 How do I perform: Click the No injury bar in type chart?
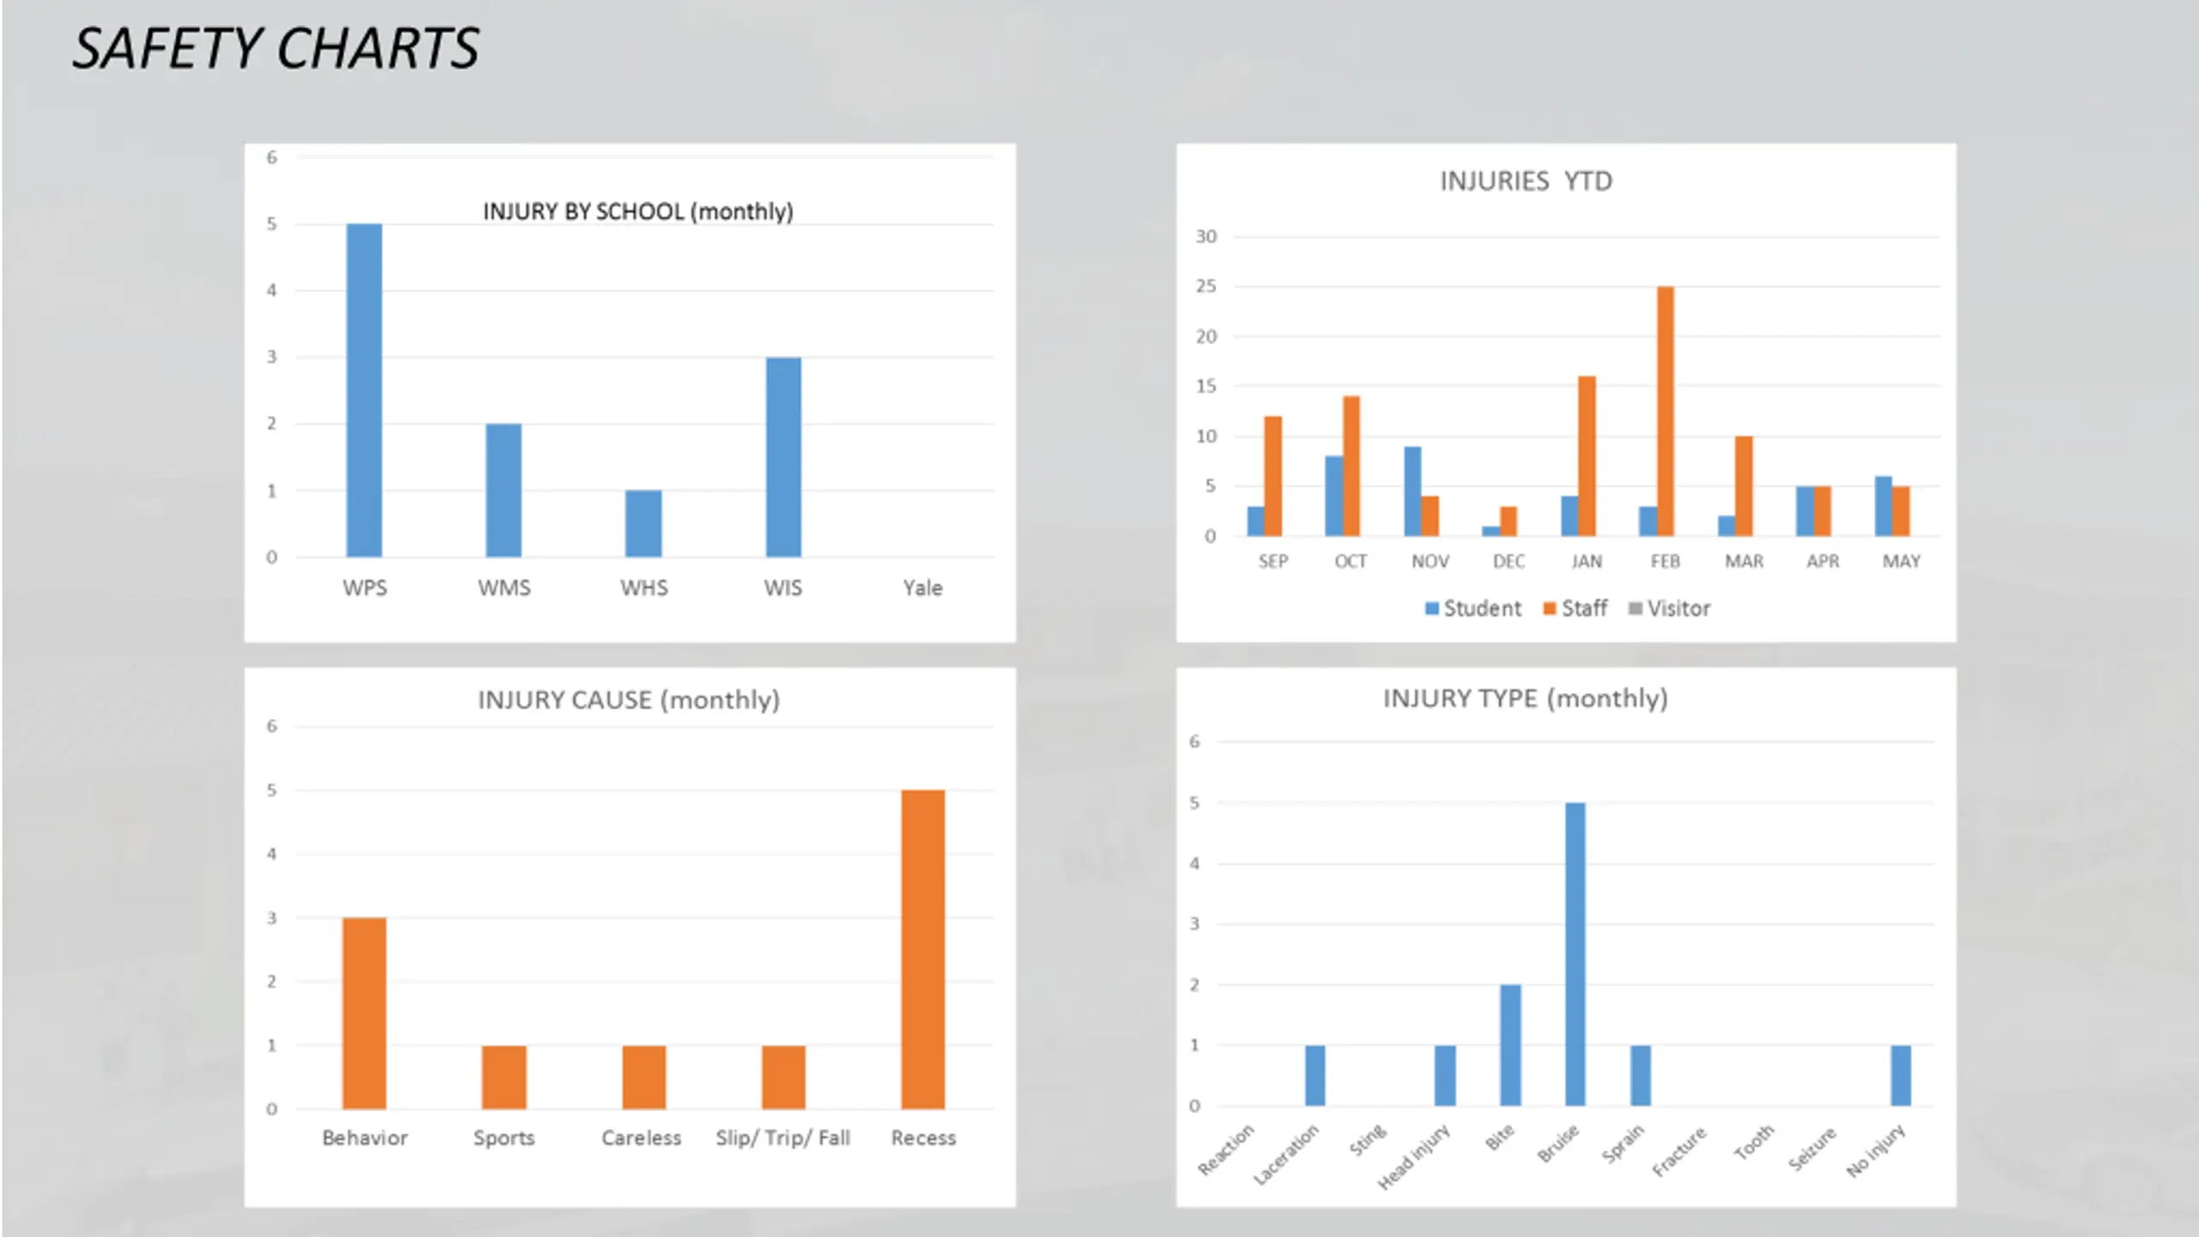click(x=1901, y=1076)
